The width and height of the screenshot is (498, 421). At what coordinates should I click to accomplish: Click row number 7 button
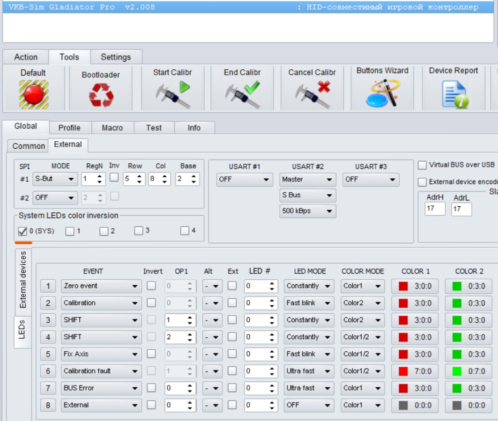click(x=48, y=388)
